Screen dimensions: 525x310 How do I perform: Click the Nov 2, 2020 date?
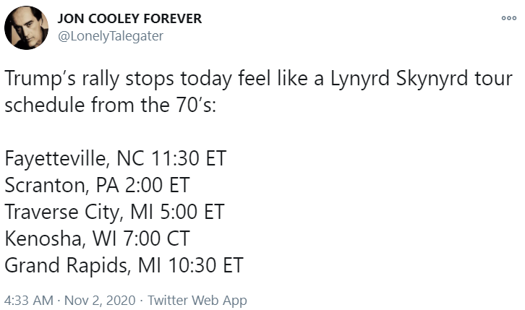click(100, 301)
